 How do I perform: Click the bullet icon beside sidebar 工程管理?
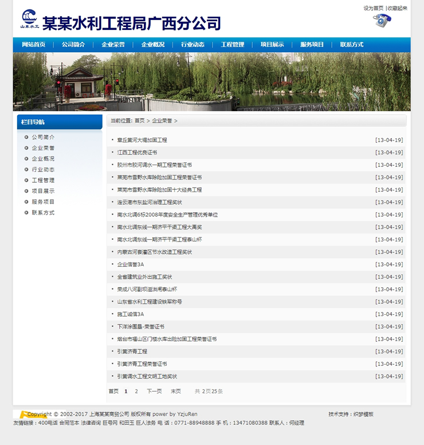click(26, 180)
